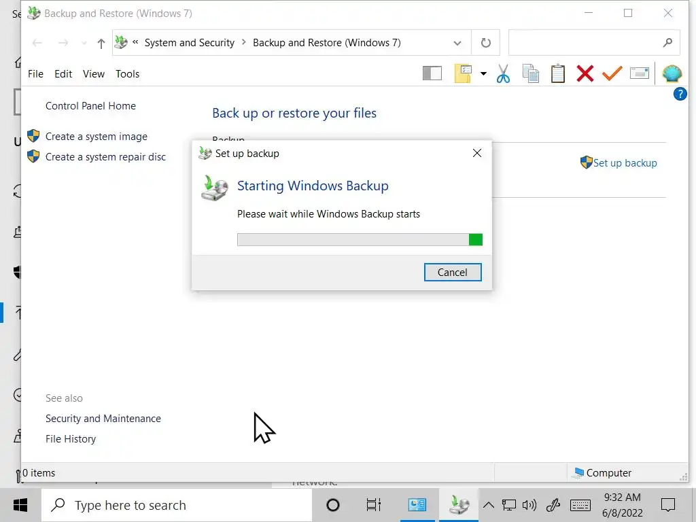Click the Set up backup link
Screen dimensions: 696x522
click(x=625, y=163)
